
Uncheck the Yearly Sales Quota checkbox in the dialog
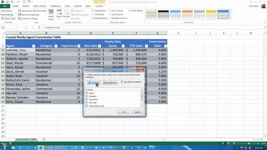click(87, 106)
